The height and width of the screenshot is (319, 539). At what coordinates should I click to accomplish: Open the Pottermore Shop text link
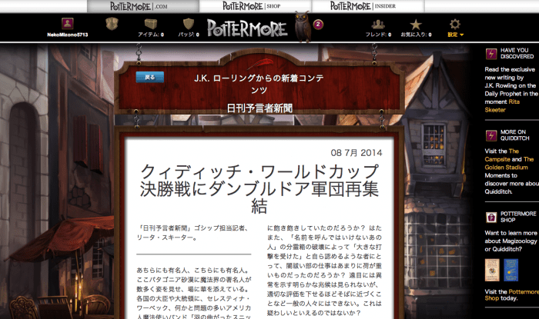click(x=512, y=295)
